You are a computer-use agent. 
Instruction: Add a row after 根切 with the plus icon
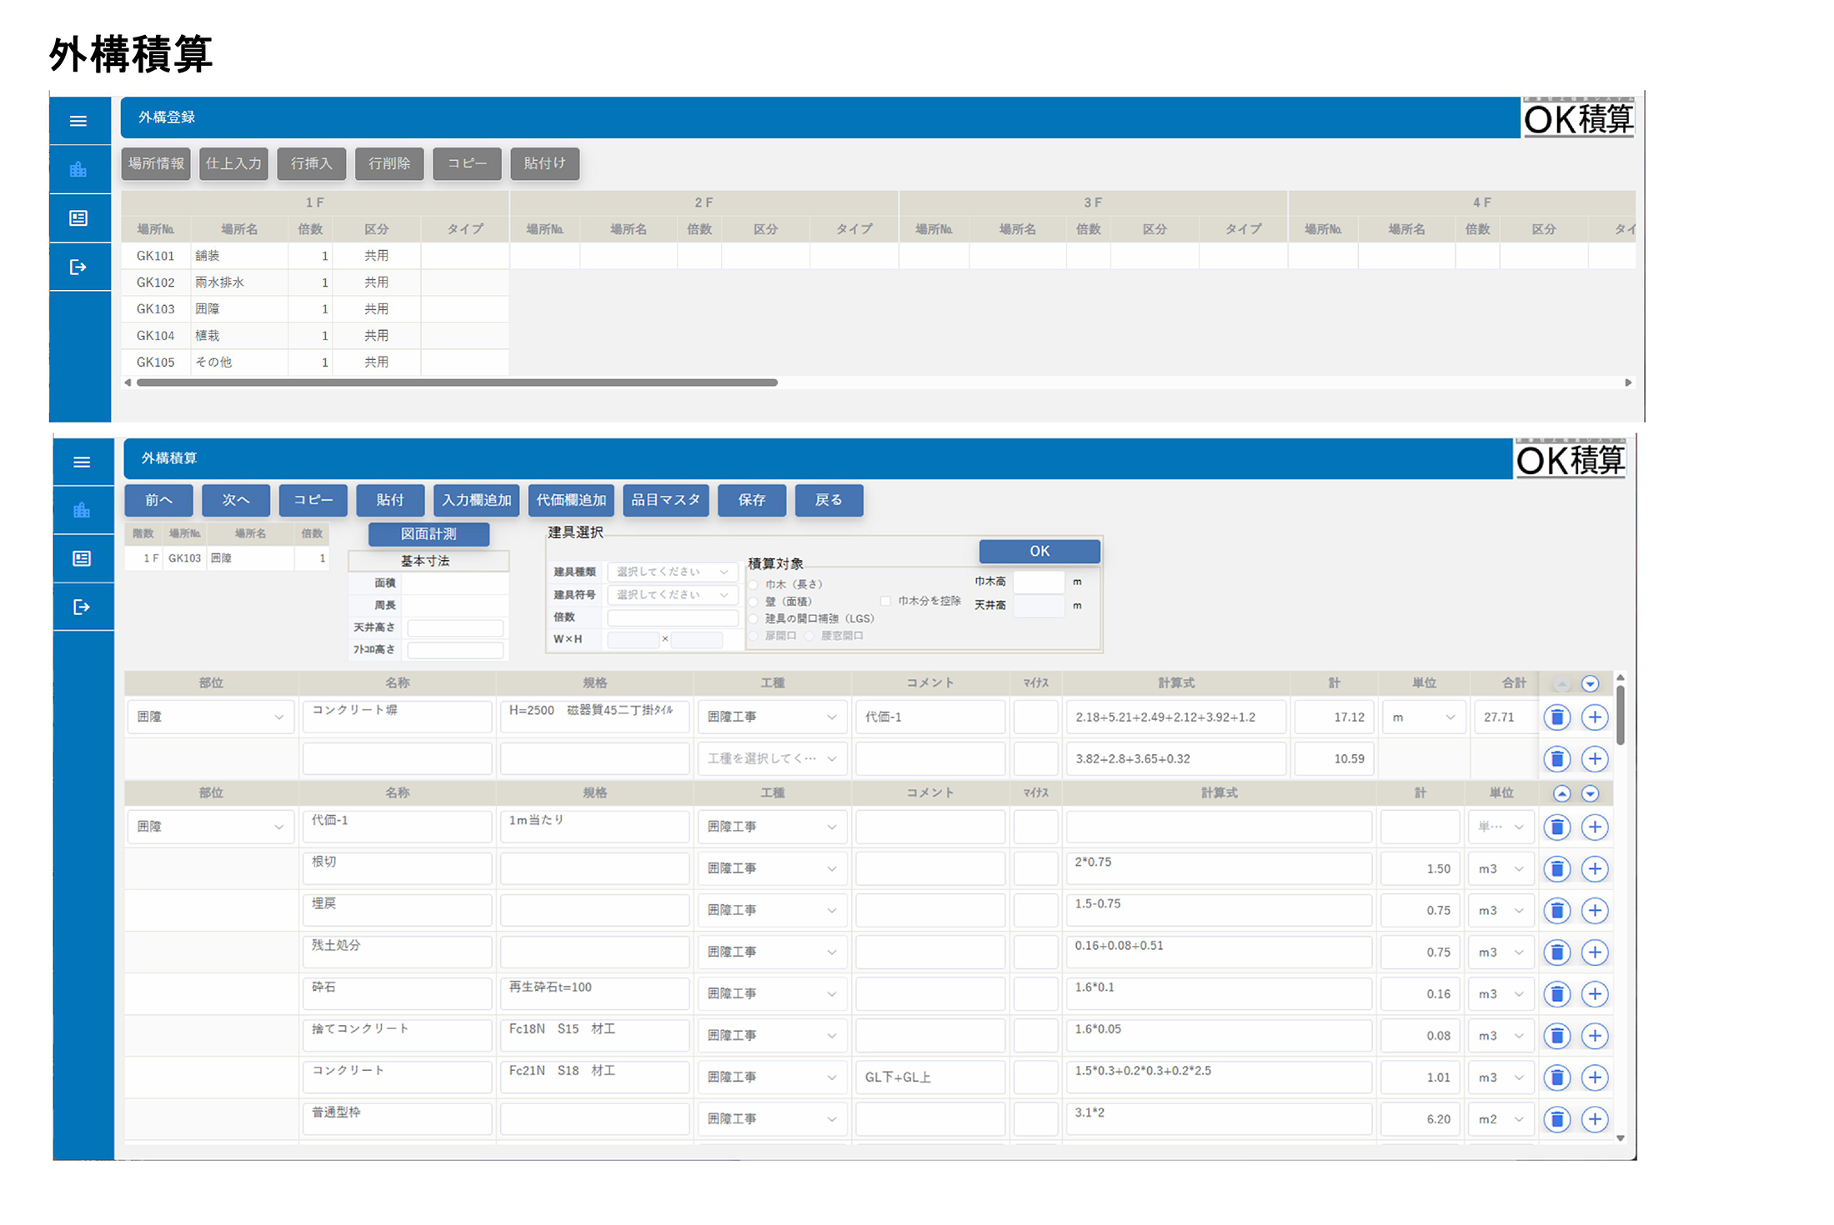pos(1594,868)
